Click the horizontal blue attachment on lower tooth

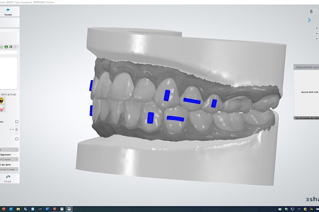[174, 118]
